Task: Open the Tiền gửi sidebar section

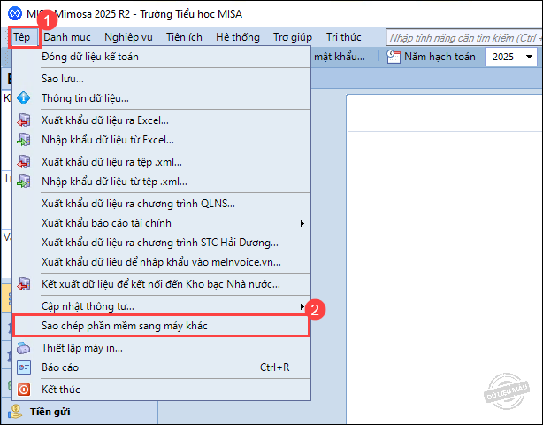Action: (x=80, y=412)
